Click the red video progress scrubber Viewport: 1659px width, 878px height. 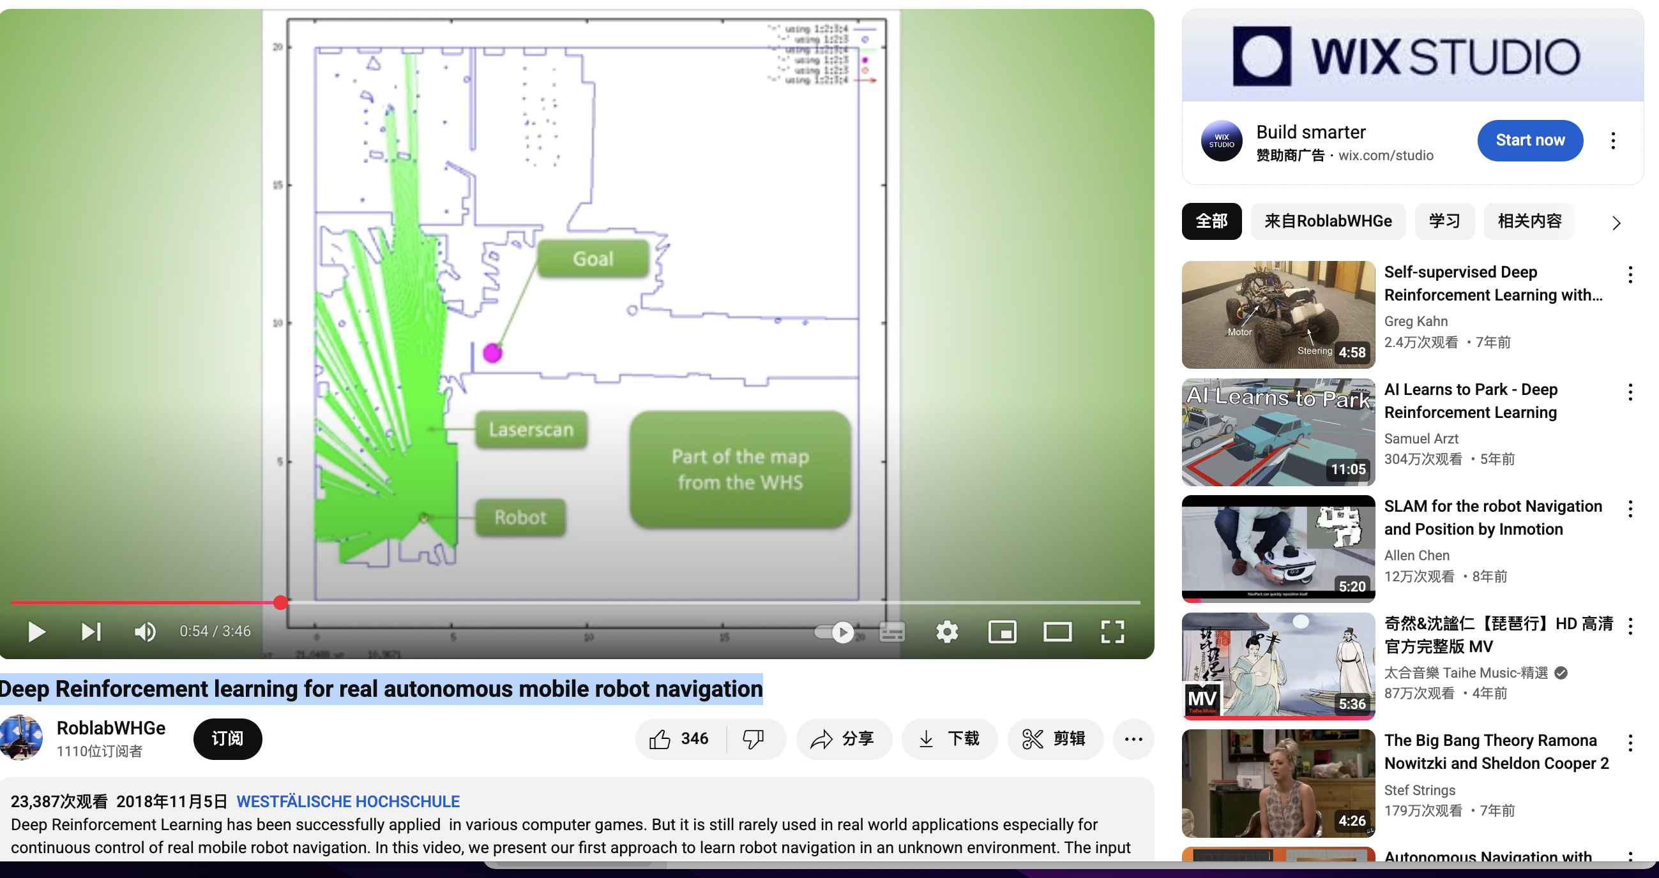coord(280,602)
